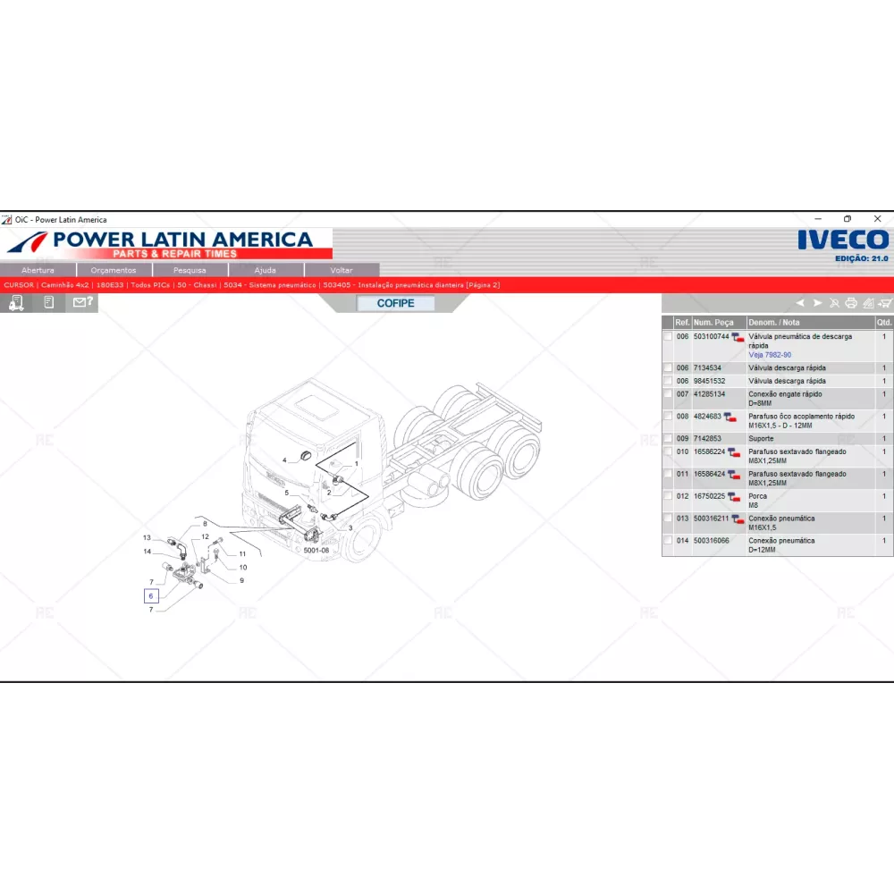The height and width of the screenshot is (894, 894).
Task: Open the Pesquisa menu
Action: 190,270
